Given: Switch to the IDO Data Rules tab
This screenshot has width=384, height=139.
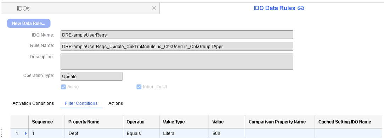Looking at the screenshot, I should point(272,8).
